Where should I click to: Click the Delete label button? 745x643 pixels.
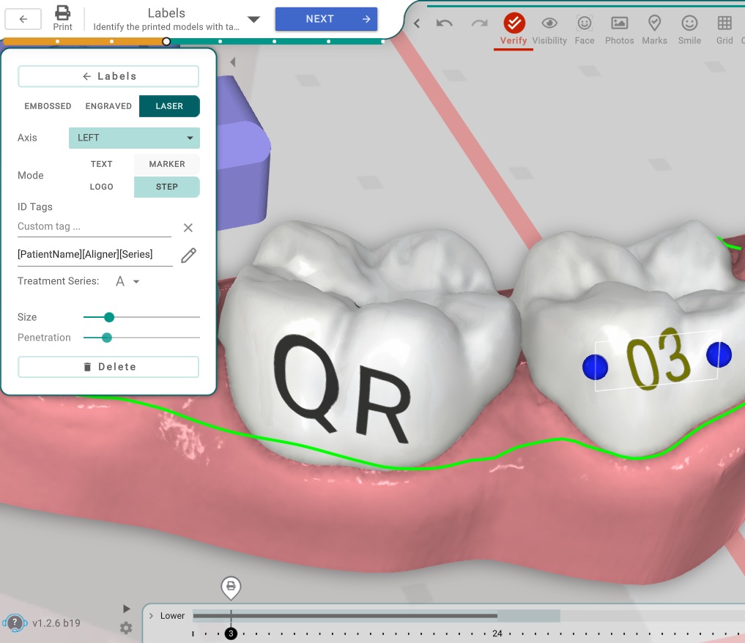coord(108,367)
